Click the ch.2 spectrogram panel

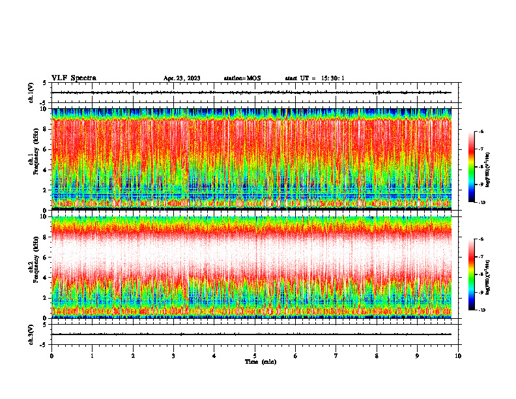click(251, 267)
